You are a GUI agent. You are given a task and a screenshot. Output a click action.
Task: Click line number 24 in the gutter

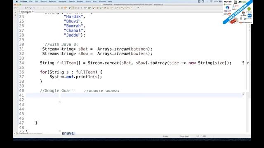coord(21,16)
